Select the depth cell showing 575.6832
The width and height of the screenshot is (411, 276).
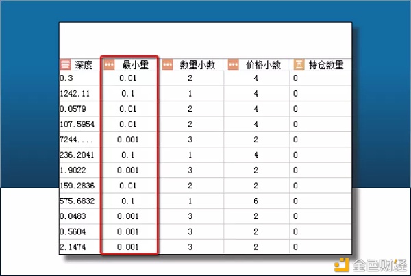click(77, 201)
